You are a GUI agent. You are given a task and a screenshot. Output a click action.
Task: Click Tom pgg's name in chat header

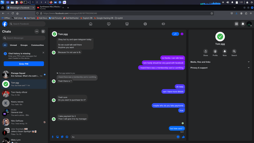(63, 34)
